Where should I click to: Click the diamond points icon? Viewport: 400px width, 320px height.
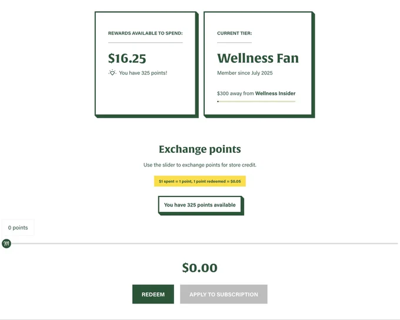(x=112, y=73)
